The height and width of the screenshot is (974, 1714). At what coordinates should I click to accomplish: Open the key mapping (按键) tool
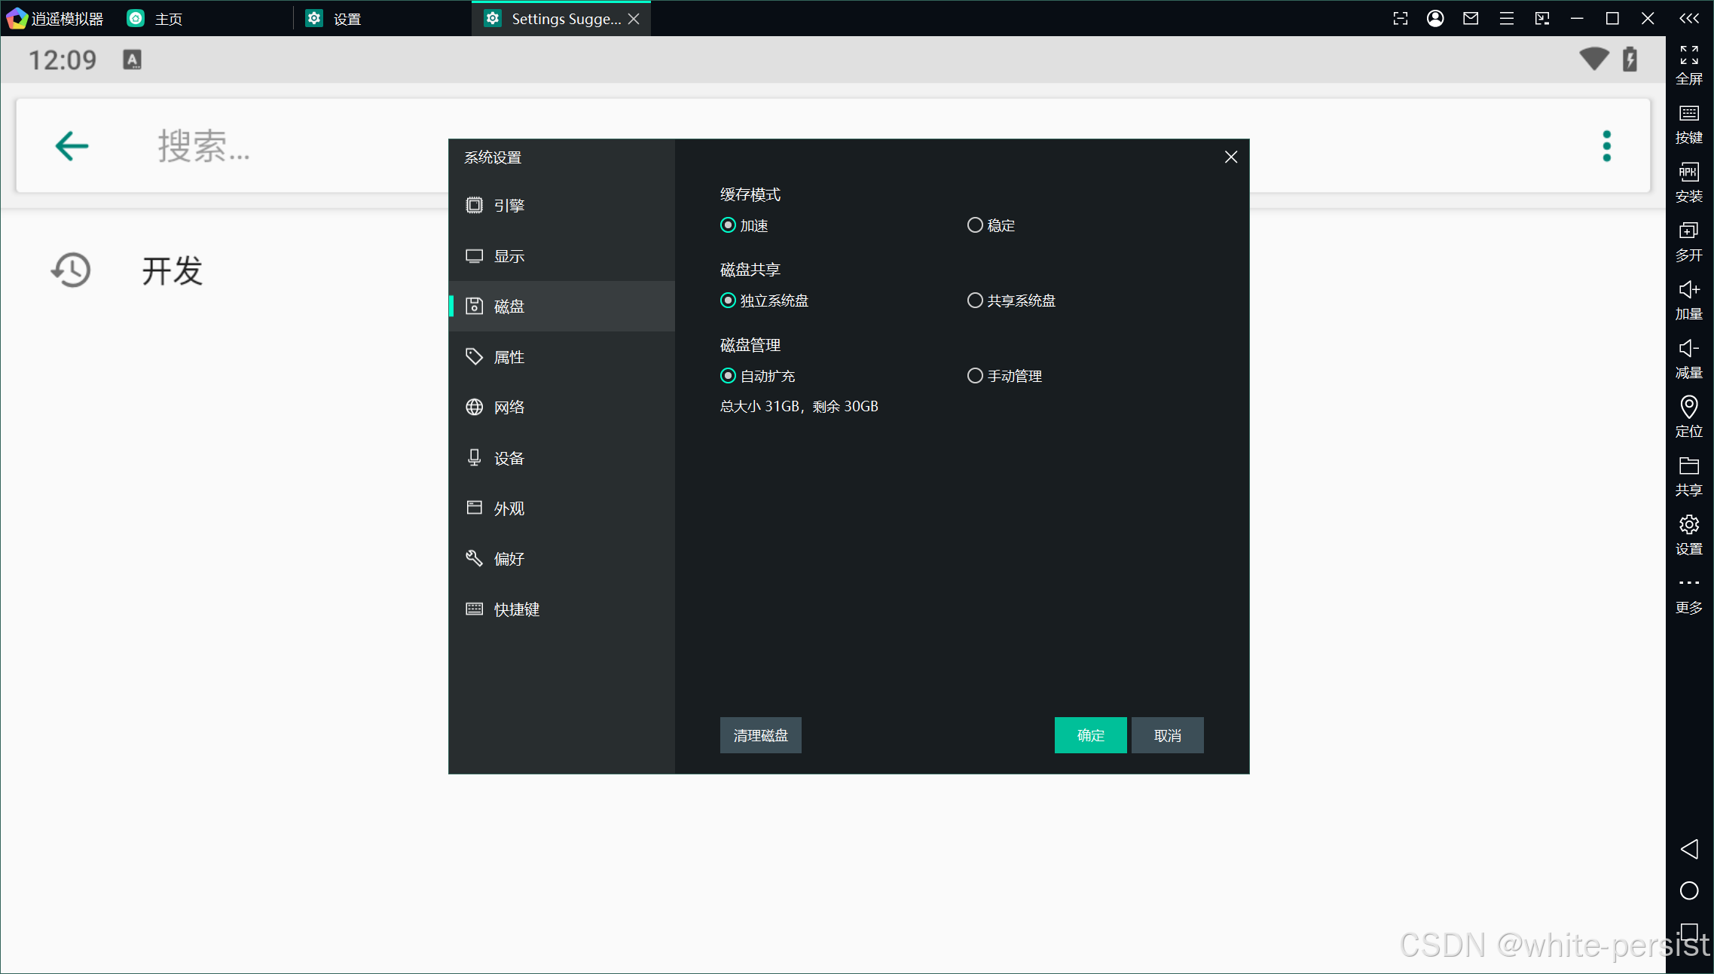point(1688,123)
